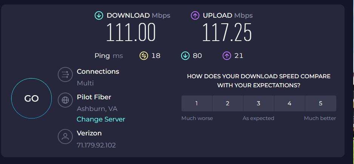The height and width of the screenshot is (164, 354).
Task: Click the teal download latency icon
Action: tap(185, 56)
